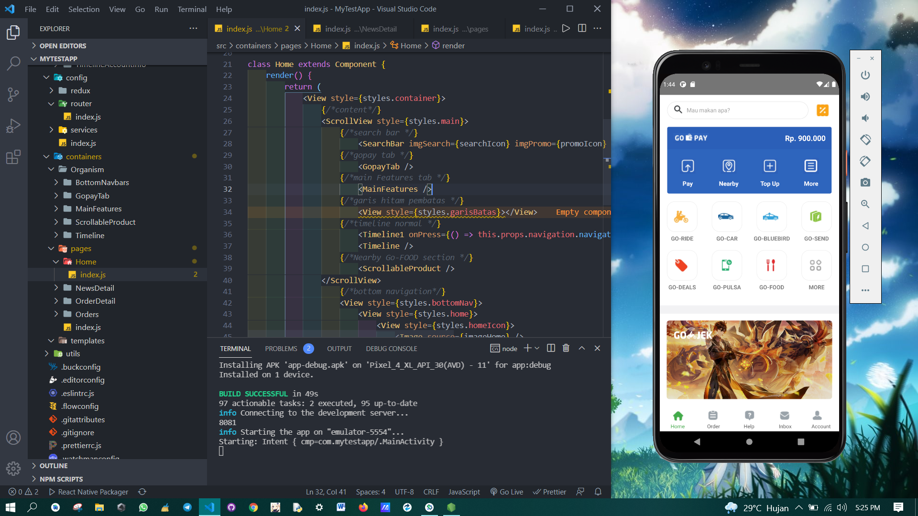Toggle notifications bell in status bar

[598, 492]
